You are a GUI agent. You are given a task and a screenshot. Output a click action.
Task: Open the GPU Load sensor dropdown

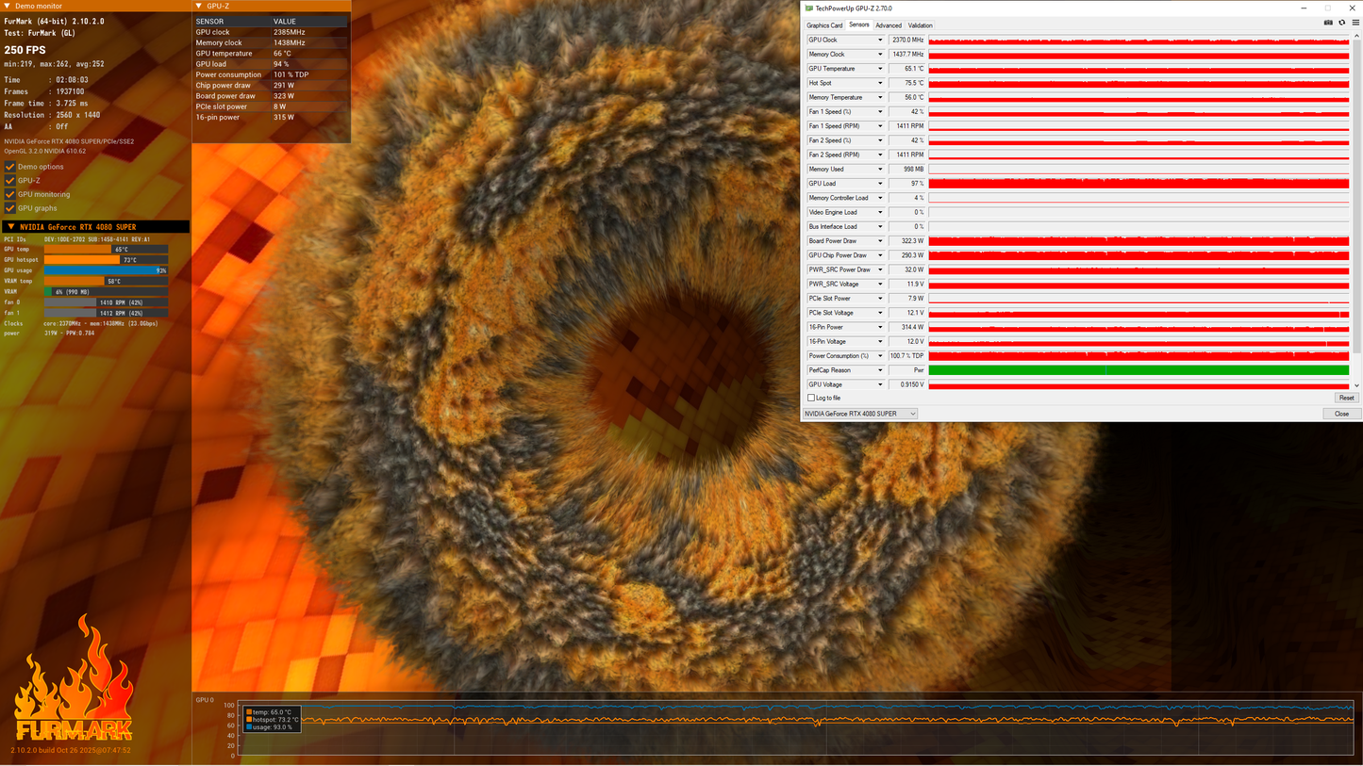(x=880, y=184)
